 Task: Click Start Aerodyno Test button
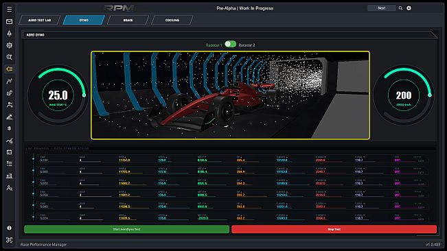(126, 229)
